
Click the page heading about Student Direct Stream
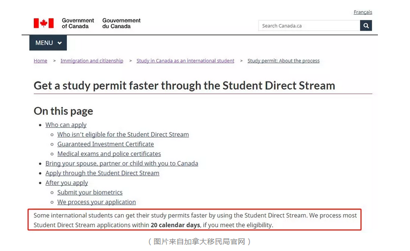click(184, 85)
